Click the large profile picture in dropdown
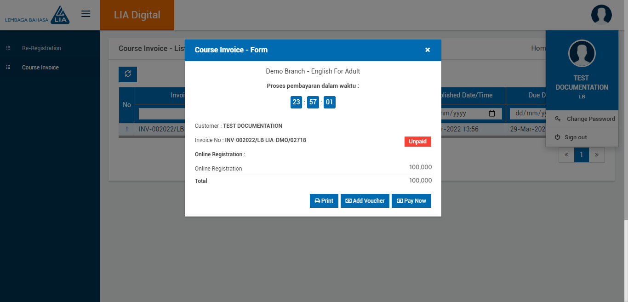628x302 pixels. click(582, 53)
